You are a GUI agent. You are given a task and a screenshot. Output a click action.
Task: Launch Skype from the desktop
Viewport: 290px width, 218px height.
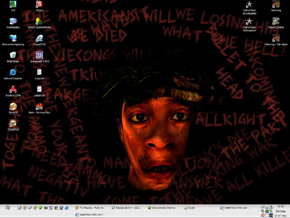click(39, 4)
